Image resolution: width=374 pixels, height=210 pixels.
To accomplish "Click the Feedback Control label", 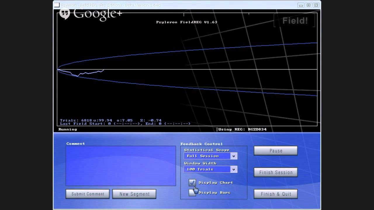I will click(202, 144).
